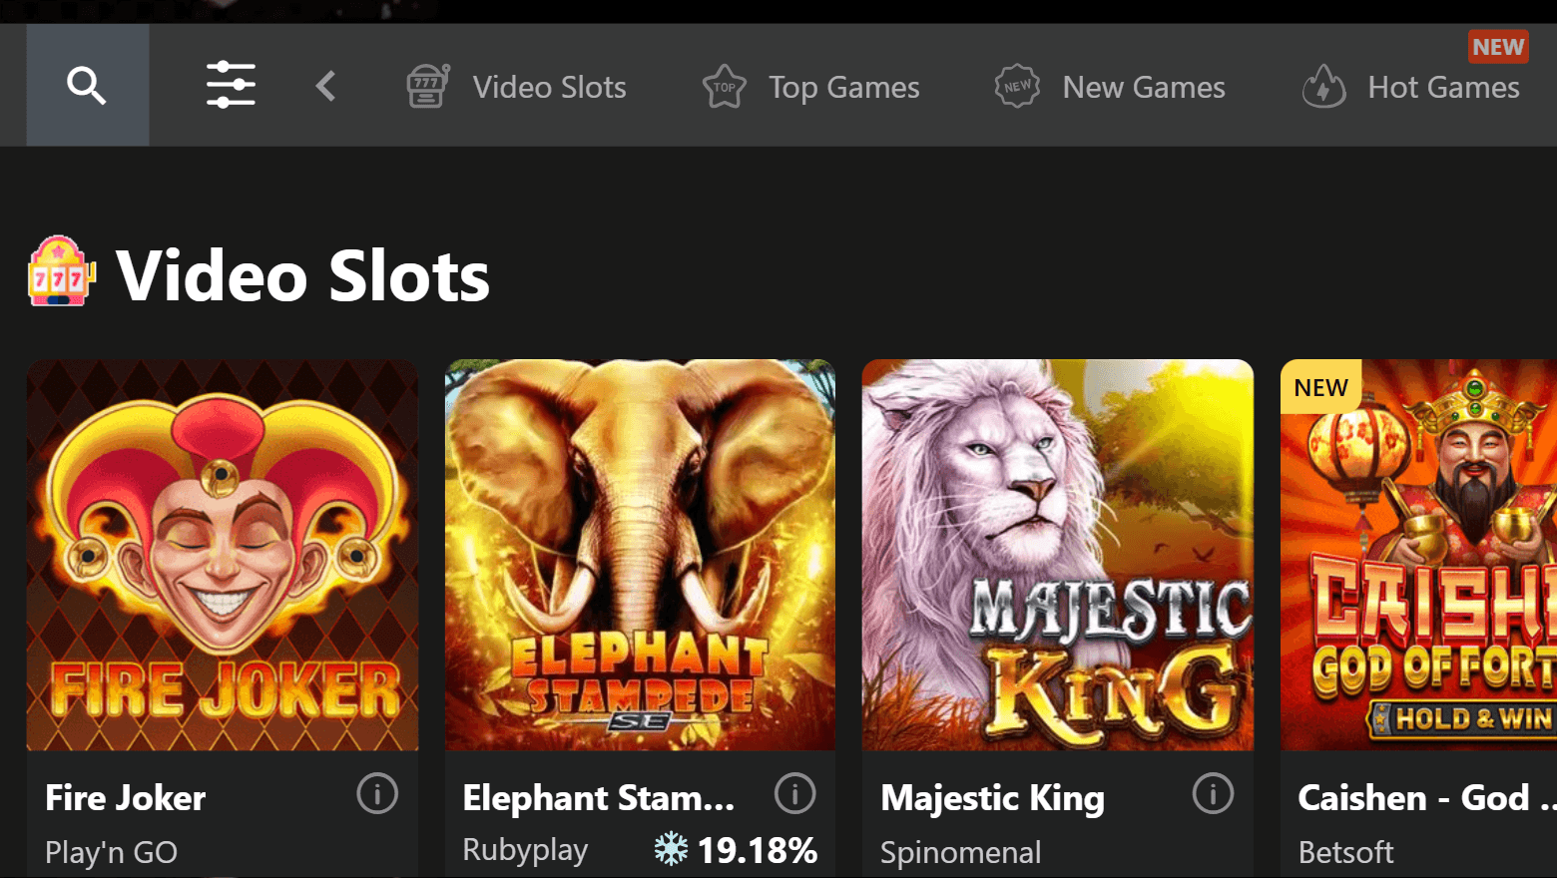Show info for Fire Joker
Image resolution: width=1557 pixels, height=878 pixels.
click(x=377, y=794)
